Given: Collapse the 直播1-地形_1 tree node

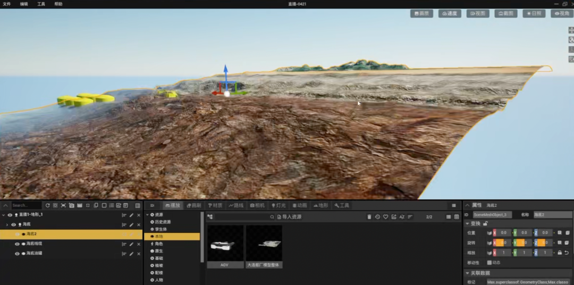Looking at the screenshot, I should pos(3,215).
